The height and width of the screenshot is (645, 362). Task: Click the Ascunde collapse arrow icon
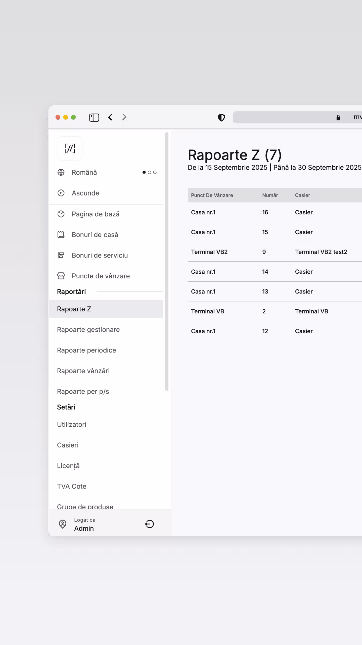(x=61, y=193)
